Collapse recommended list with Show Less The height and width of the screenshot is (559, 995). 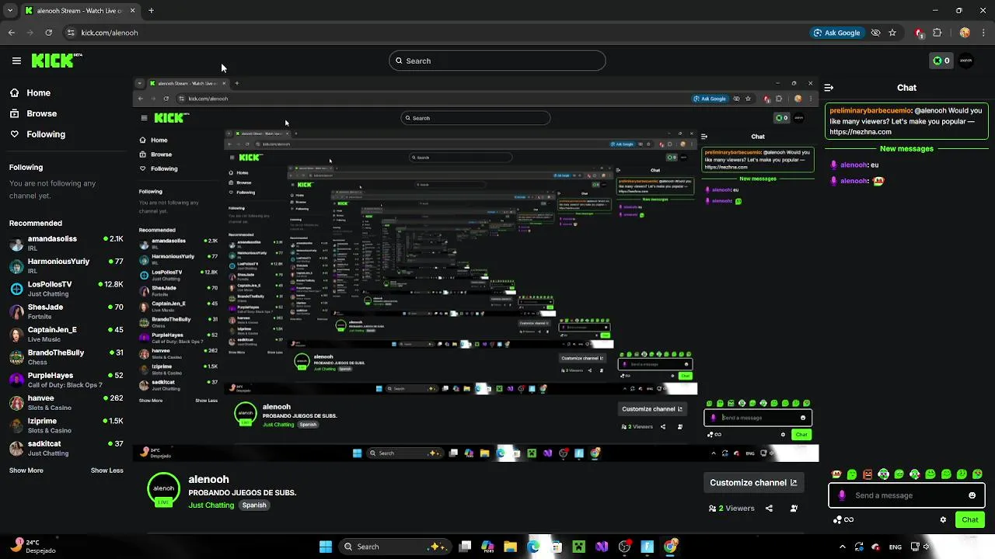pyautogui.click(x=106, y=470)
